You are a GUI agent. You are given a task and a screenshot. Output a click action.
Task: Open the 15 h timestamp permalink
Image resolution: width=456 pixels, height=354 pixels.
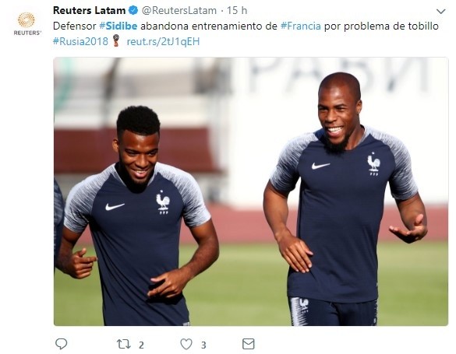pyautogui.click(x=237, y=11)
